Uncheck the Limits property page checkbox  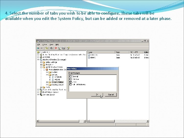pos(71,82)
